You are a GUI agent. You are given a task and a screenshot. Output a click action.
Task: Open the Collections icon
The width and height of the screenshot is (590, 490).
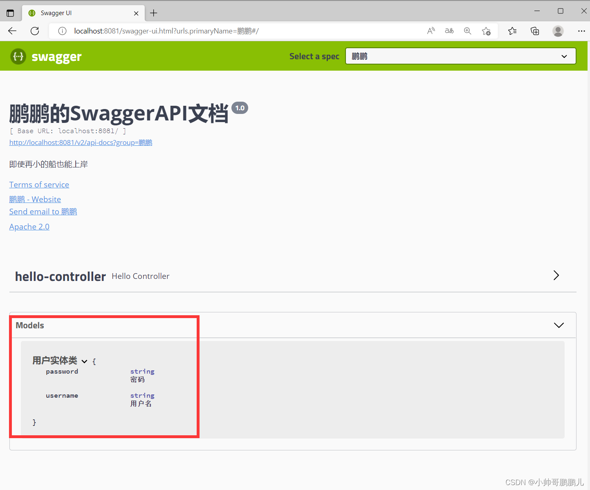535,31
